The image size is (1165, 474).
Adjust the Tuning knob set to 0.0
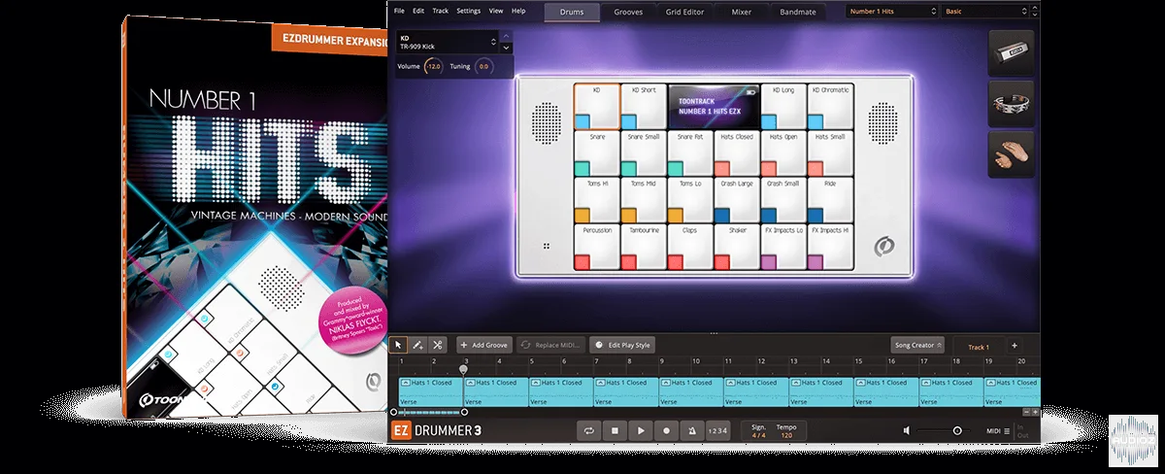(x=483, y=67)
